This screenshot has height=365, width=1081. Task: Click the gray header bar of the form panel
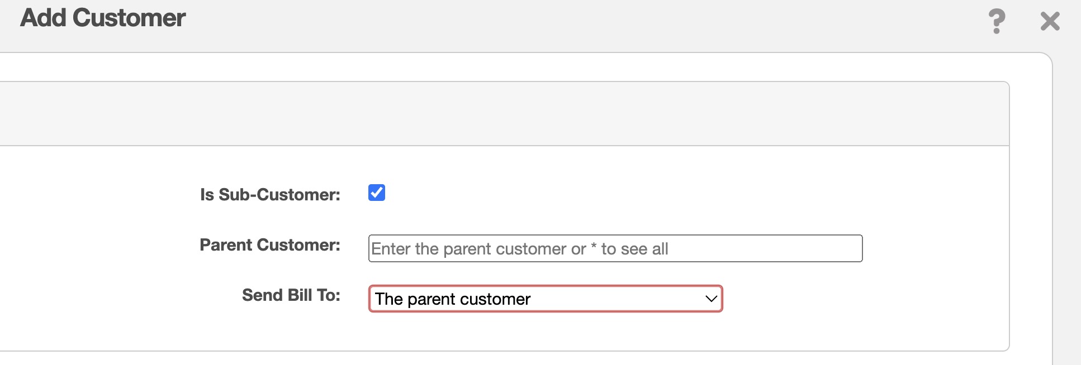[503, 114]
